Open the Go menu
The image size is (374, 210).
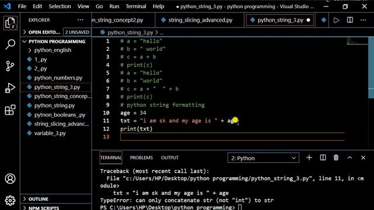coord(99,6)
